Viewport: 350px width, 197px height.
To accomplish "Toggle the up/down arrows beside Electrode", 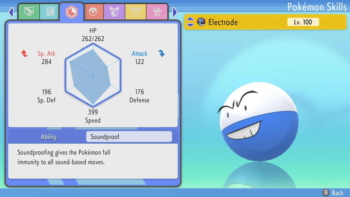I will 190,22.
